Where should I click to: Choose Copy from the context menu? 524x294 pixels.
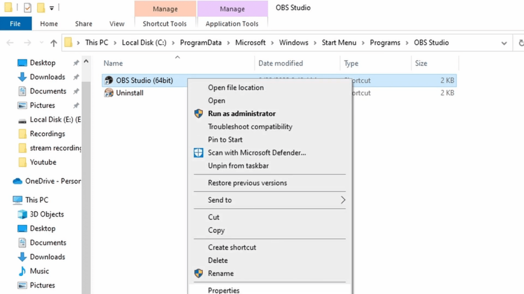(216, 230)
